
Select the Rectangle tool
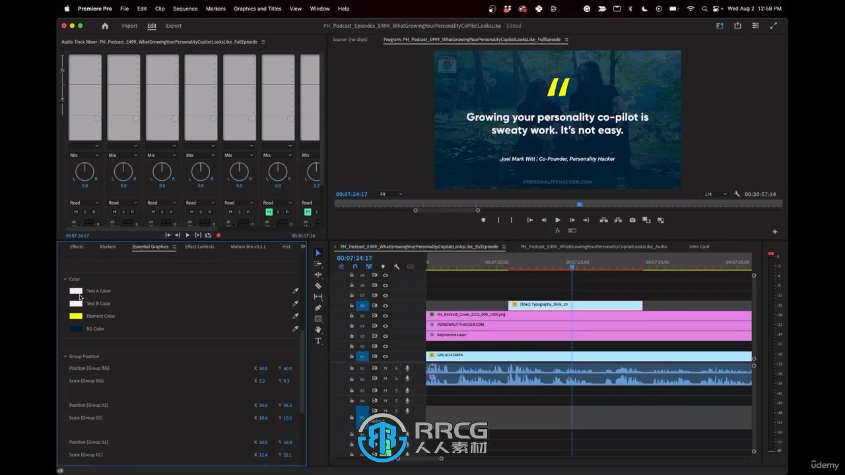[318, 319]
